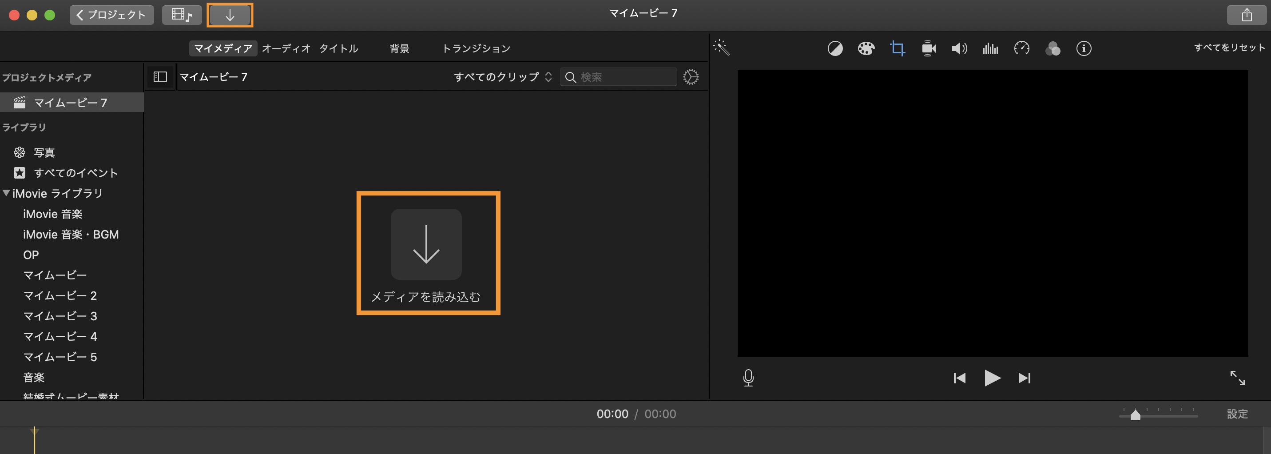This screenshot has height=454, width=1271.
Task: Click the 00:00 current timecode
Action: point(612,414)
